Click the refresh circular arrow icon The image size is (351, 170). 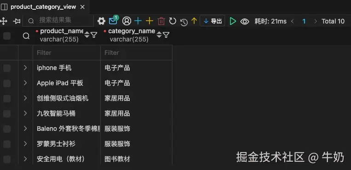click(173, 21)
